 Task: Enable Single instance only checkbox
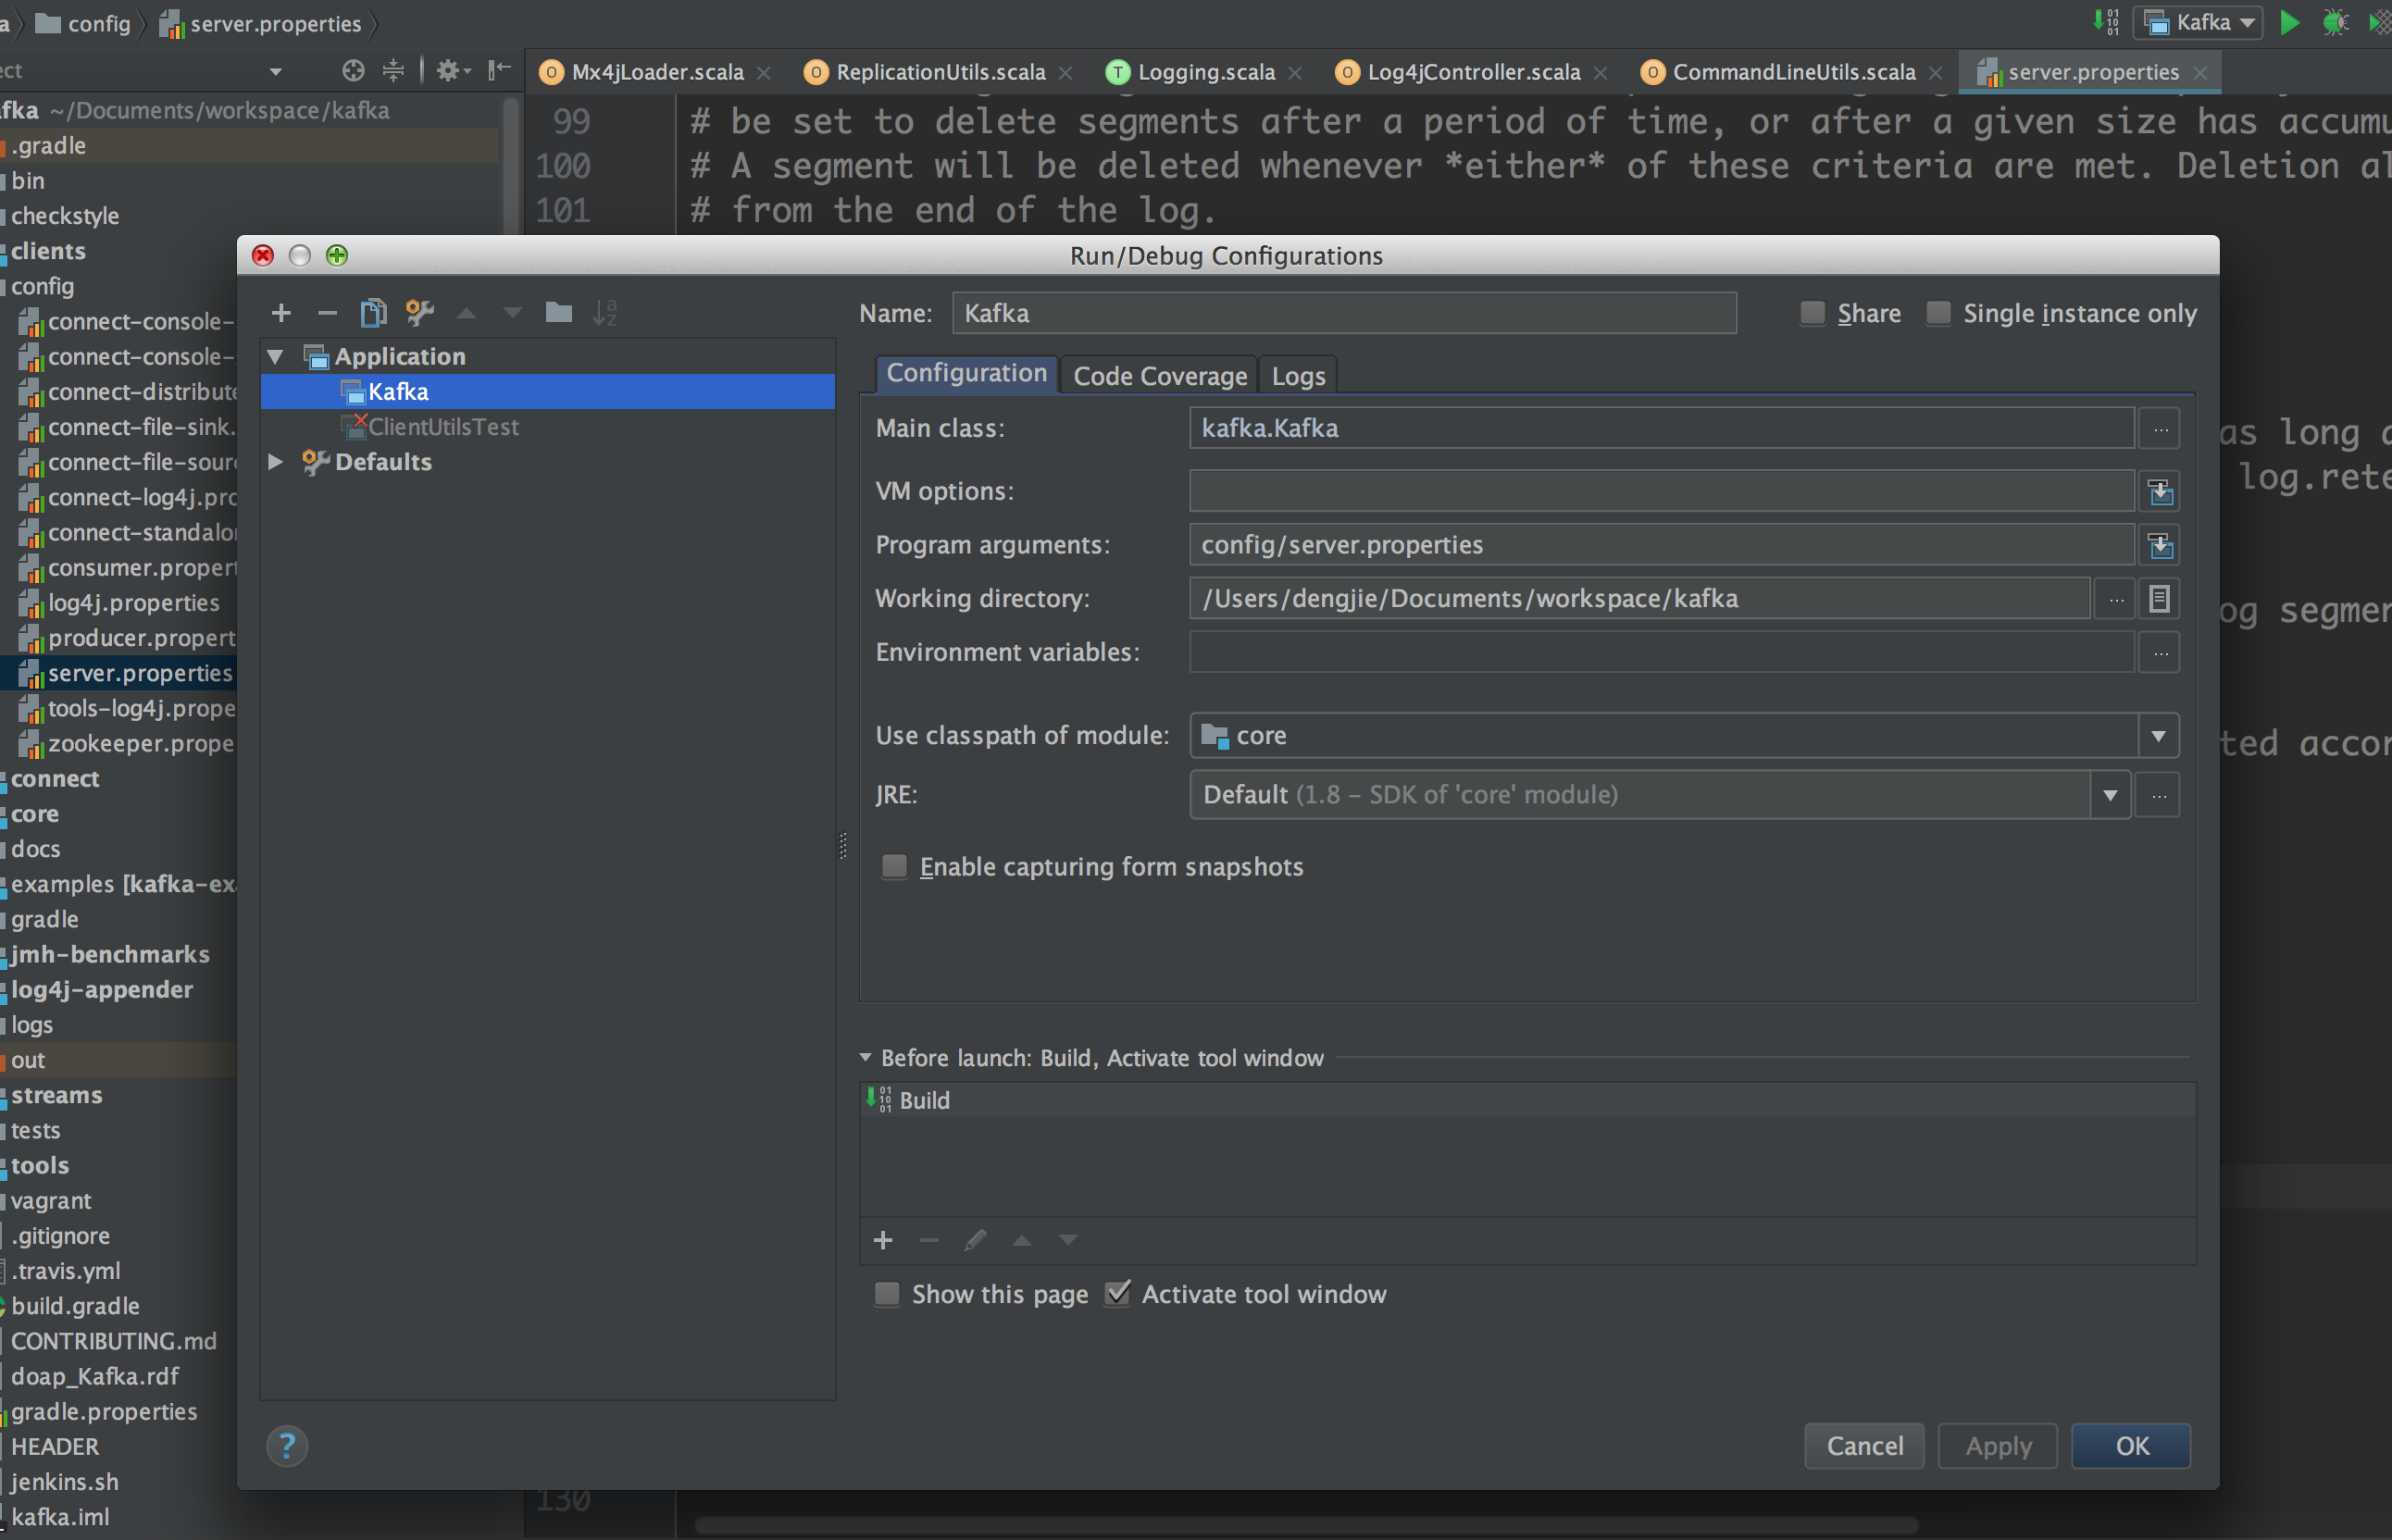pyautogui.click(x=1939, y=313)
